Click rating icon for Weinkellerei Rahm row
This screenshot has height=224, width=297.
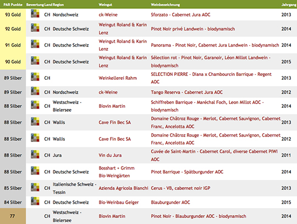pos(35,77)
